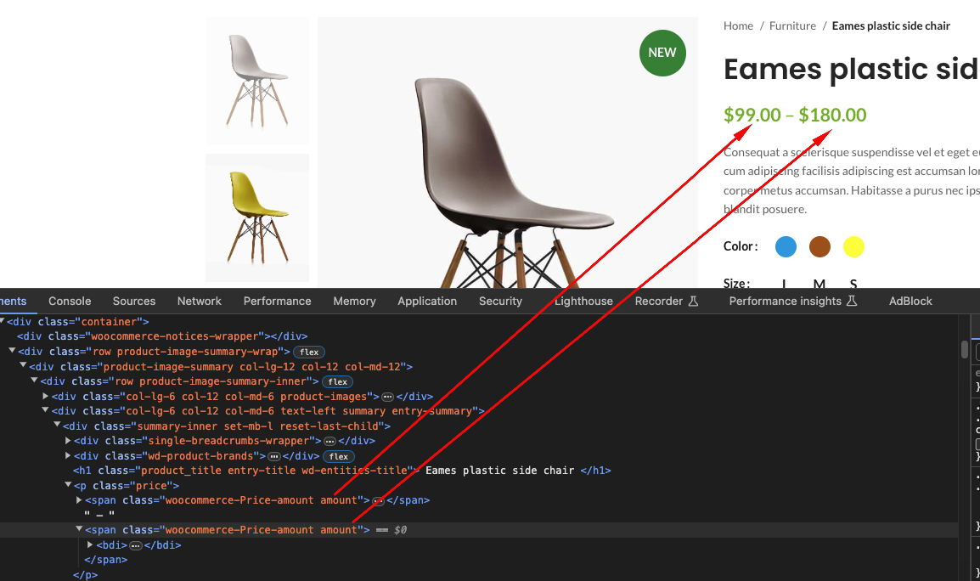Click the Recorder flask icon
This screenshot has height=581, width=980.
693,302
